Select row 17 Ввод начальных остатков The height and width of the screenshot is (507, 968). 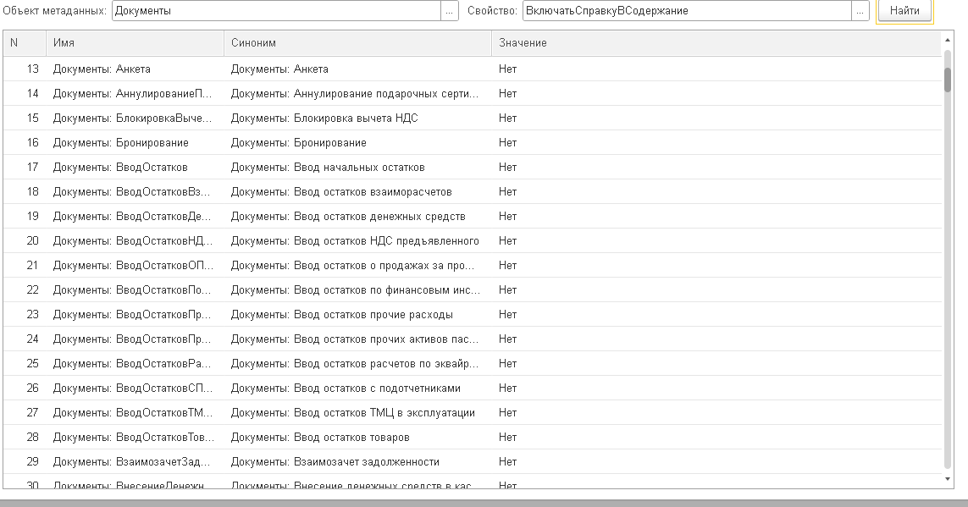coord(473,167)
